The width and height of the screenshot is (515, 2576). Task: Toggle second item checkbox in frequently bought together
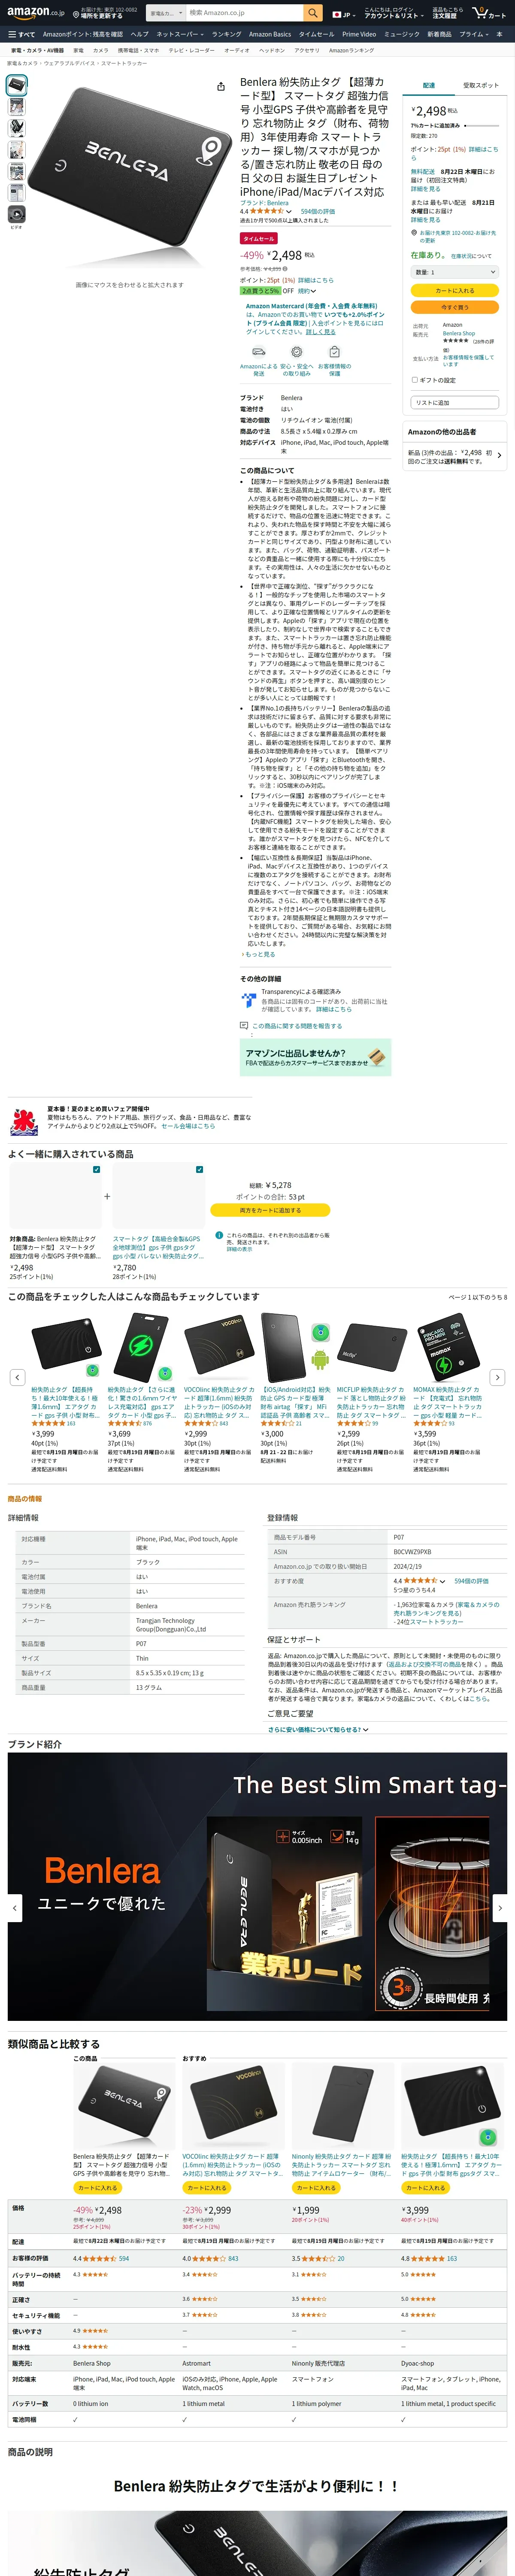point(200,1169)
